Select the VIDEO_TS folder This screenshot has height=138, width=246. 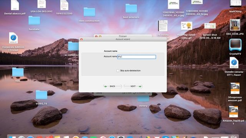pyautogui.click(x=42, y=95)
